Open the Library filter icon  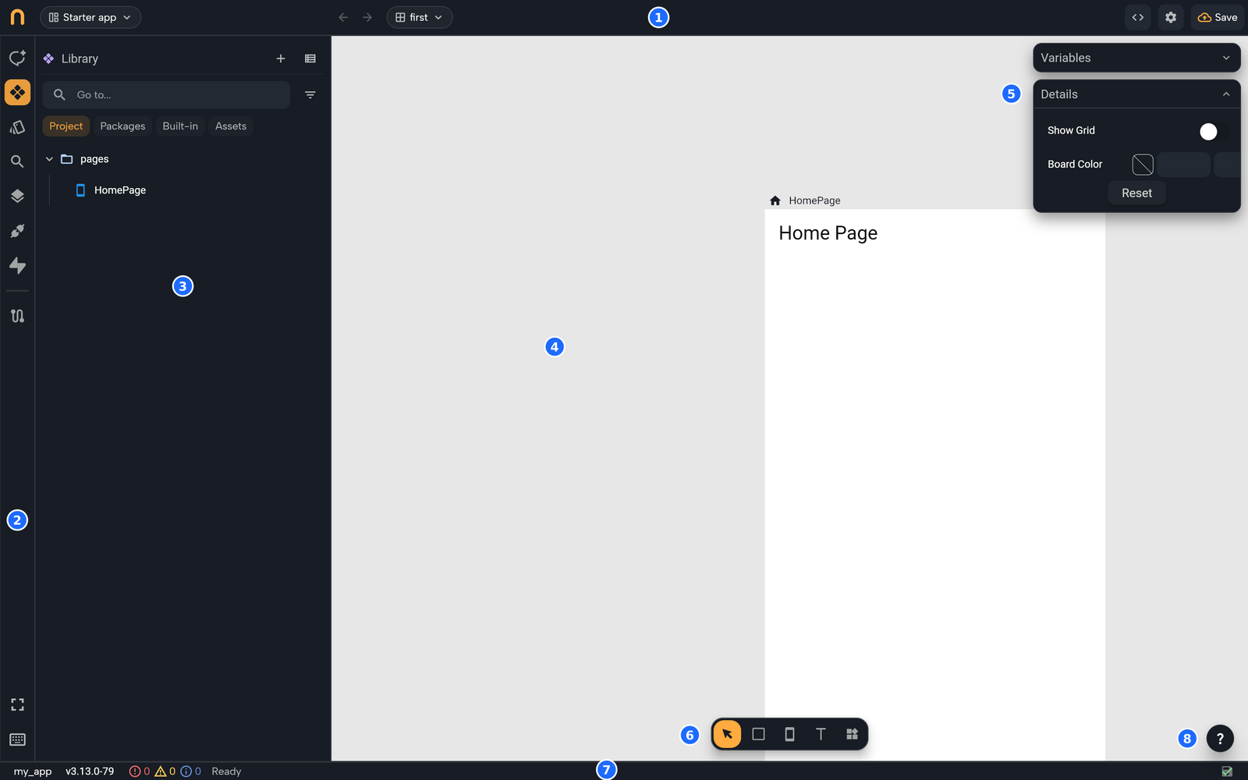pos(310,95)
